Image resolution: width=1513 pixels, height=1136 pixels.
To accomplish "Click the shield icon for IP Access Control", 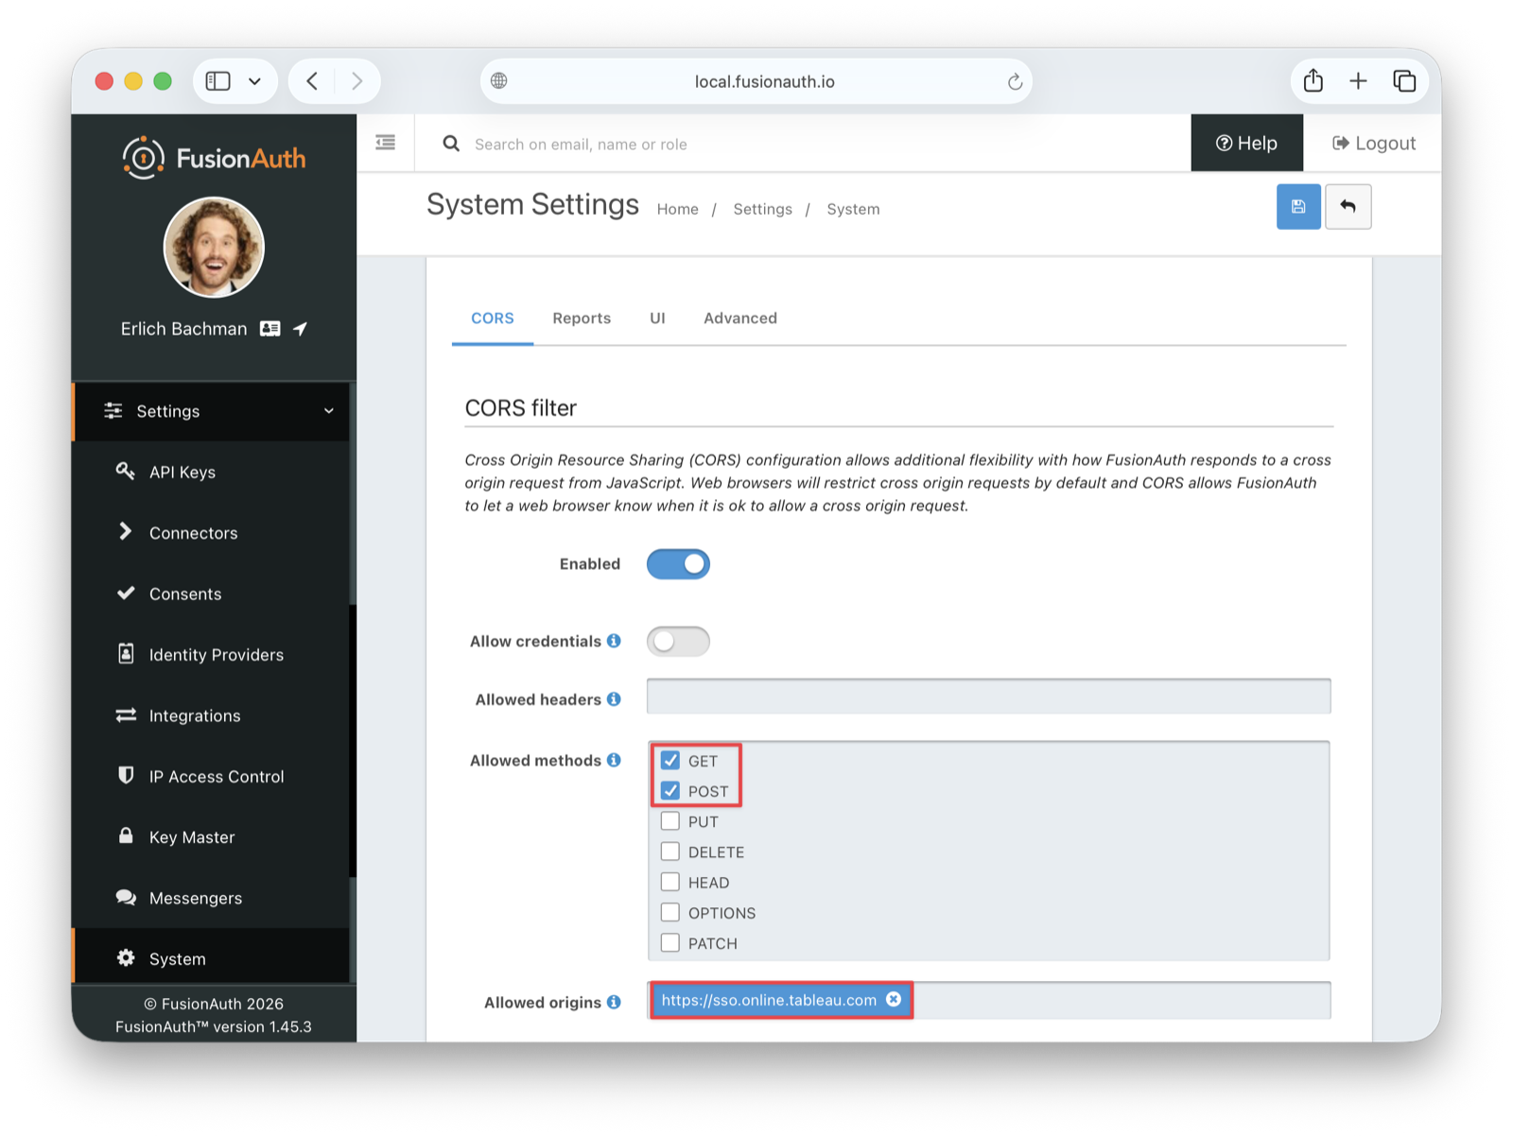I will pos(126,775).
